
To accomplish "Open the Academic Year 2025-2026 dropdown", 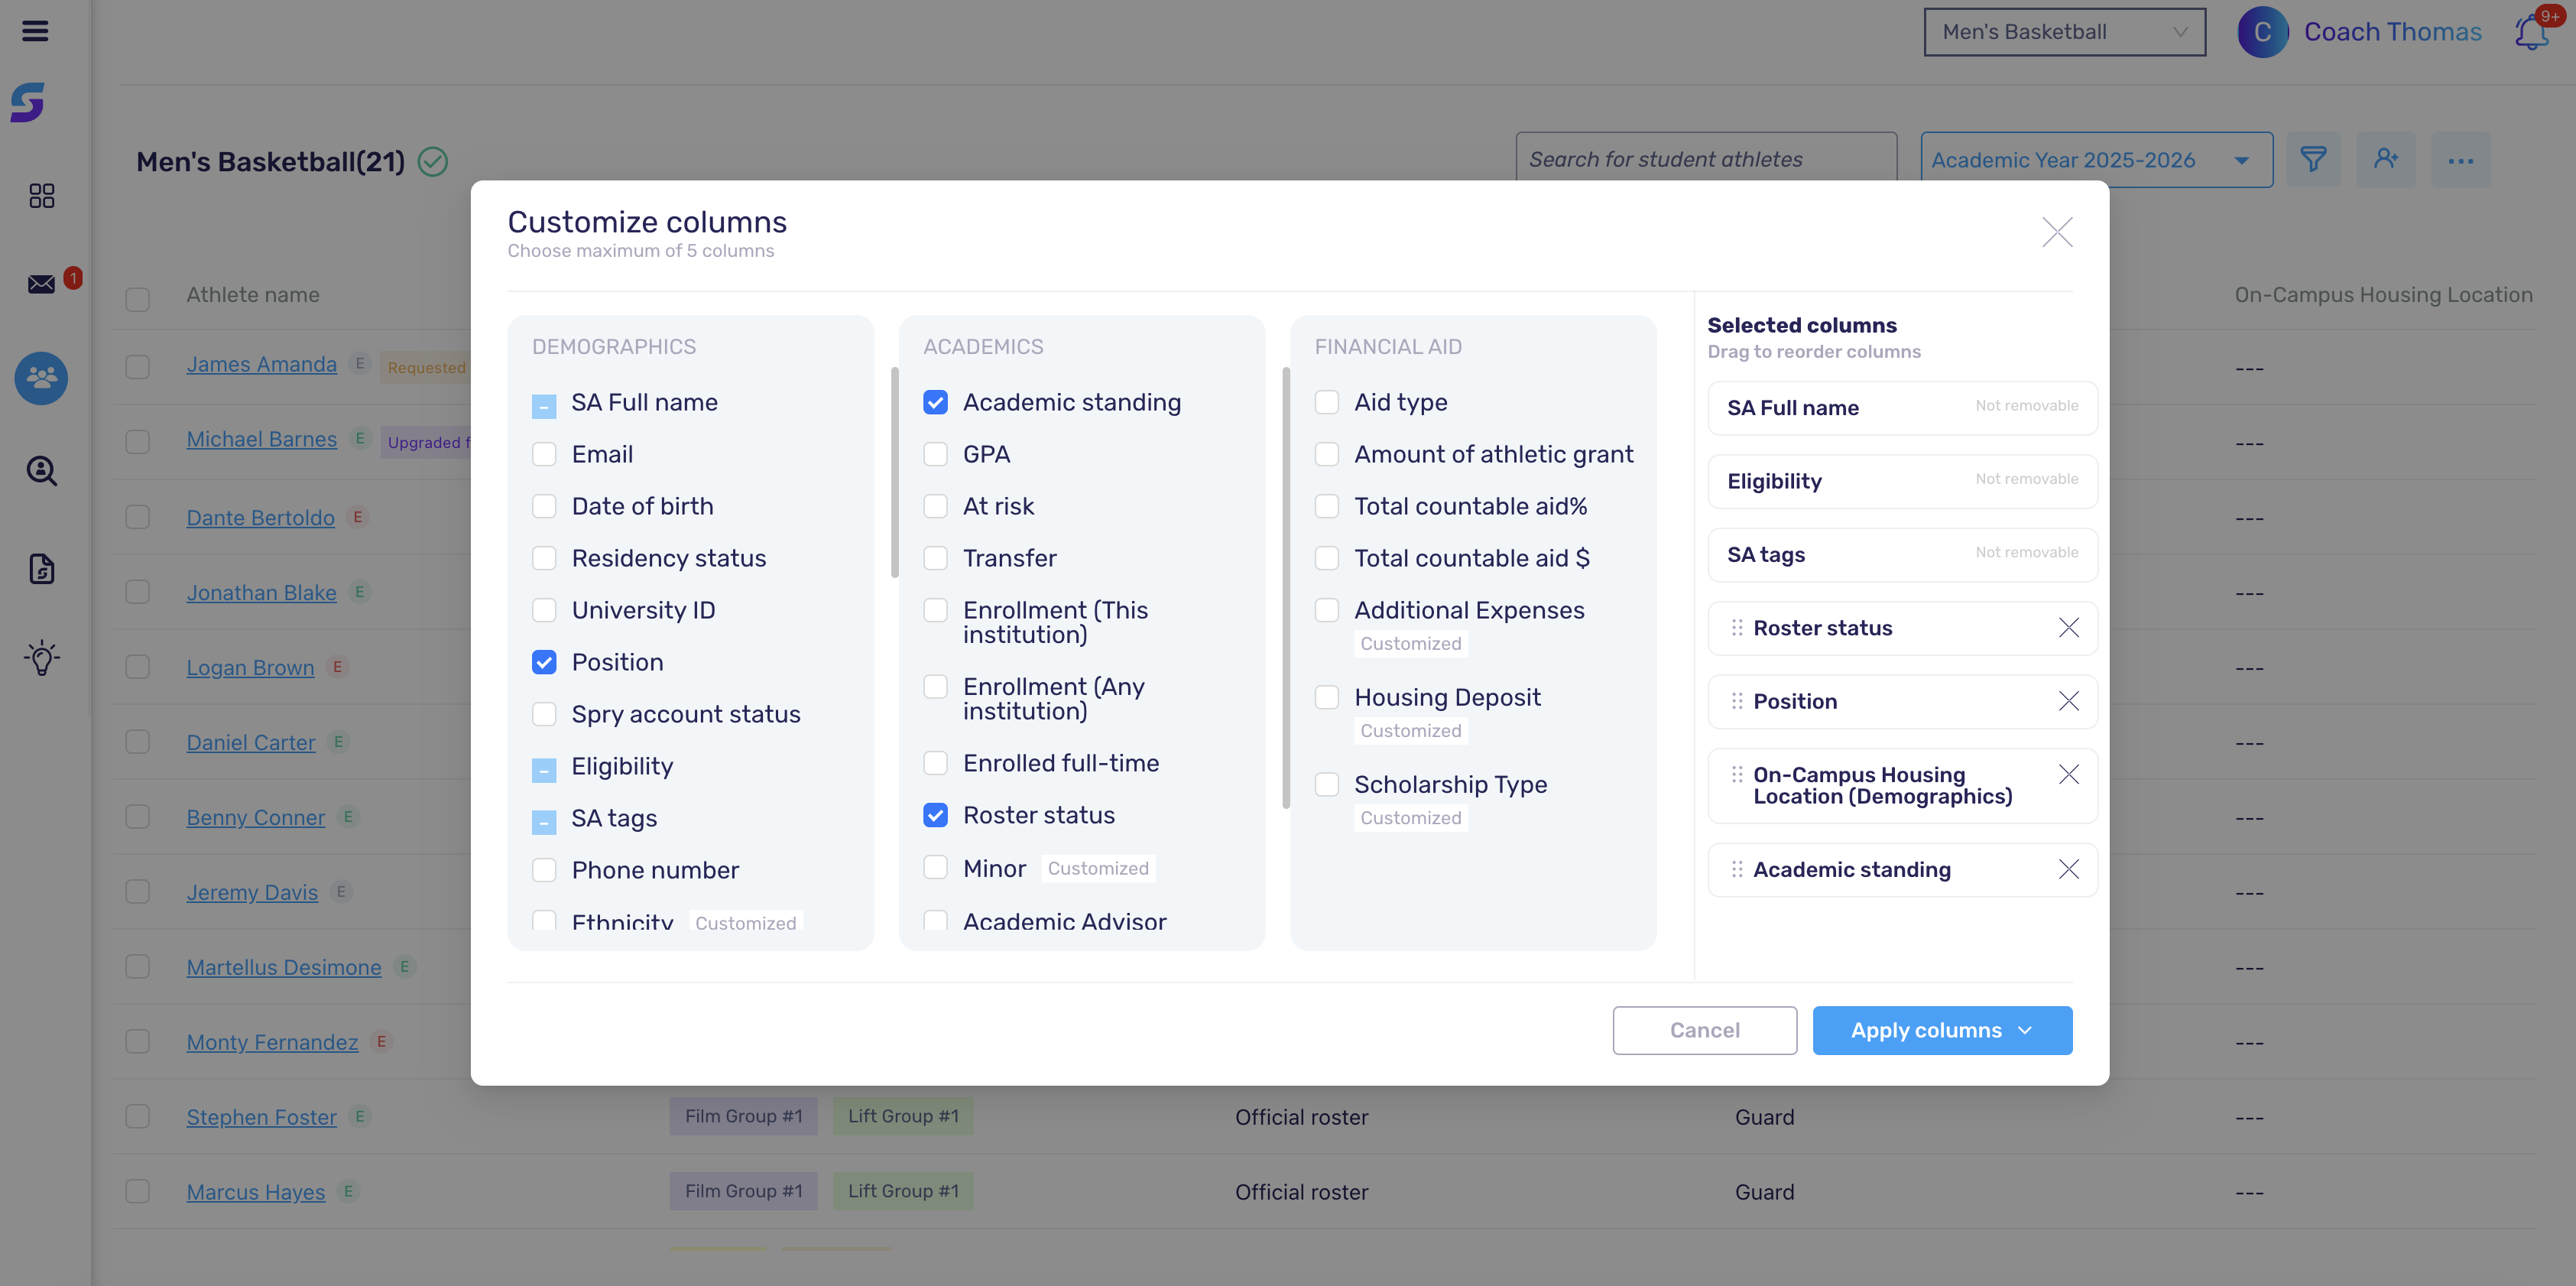I will coord(2096,160).
